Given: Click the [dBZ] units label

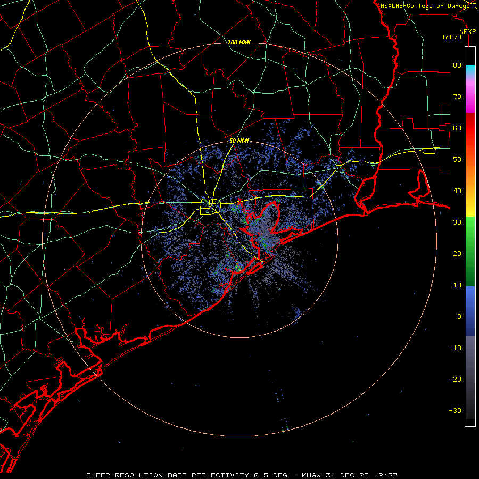Looking at the screenshot, I should (452, 37).
